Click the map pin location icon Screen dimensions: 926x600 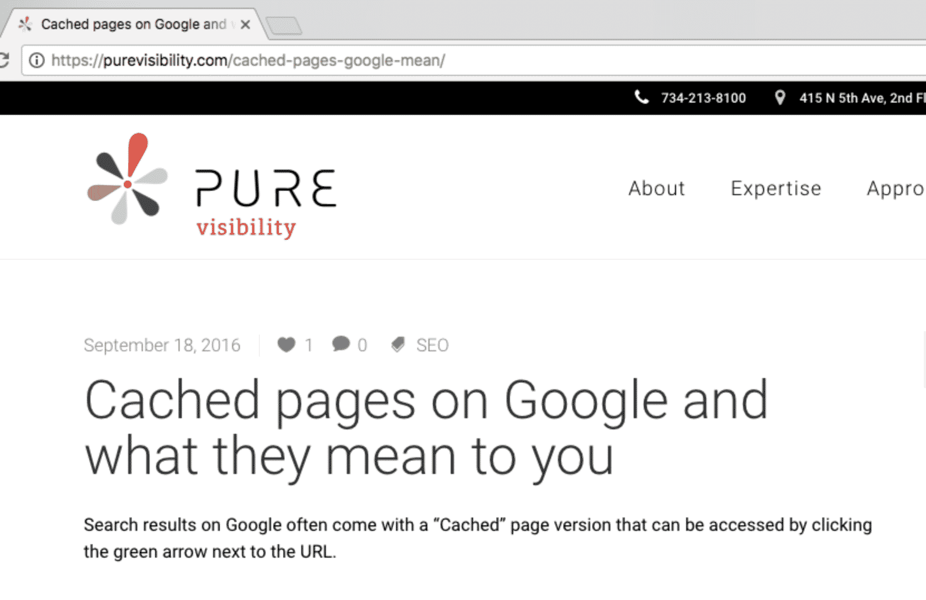pos(780,98)
